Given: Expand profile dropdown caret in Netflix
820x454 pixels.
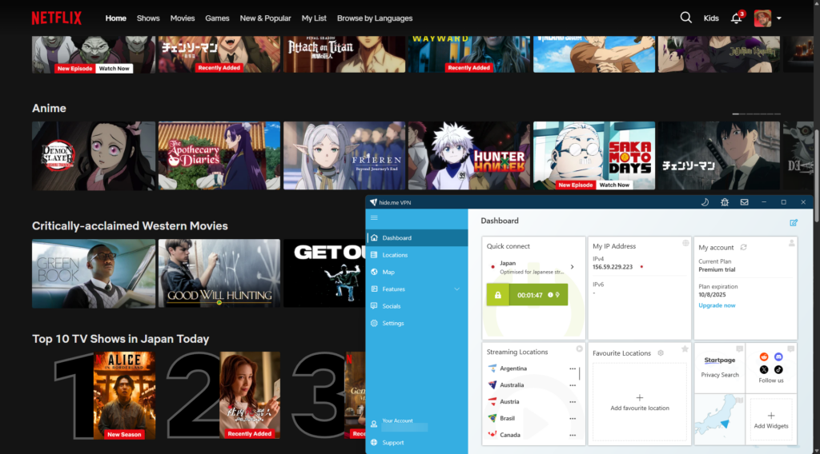Looking at the screenshot, I should coord(778,18).
